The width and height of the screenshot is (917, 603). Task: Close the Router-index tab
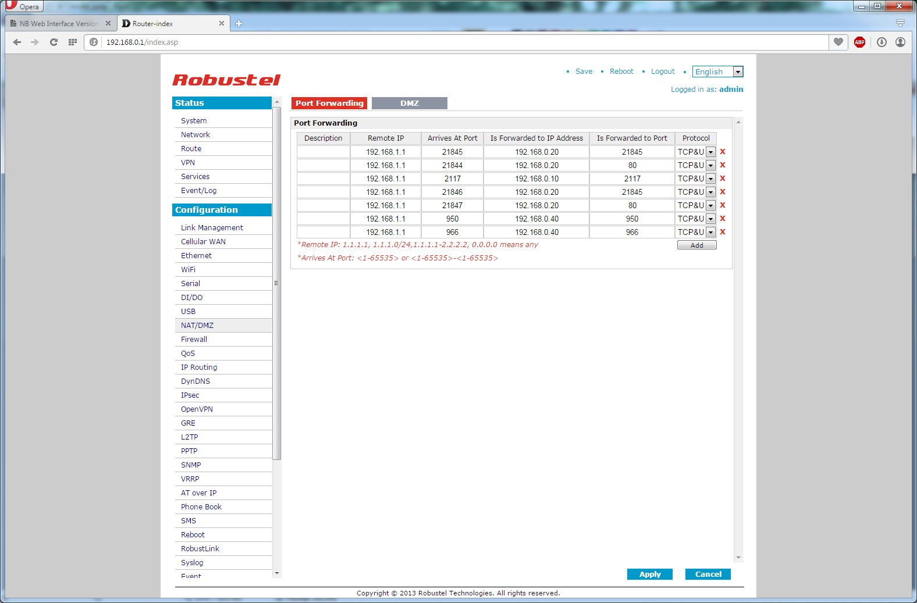coord(221,24)
